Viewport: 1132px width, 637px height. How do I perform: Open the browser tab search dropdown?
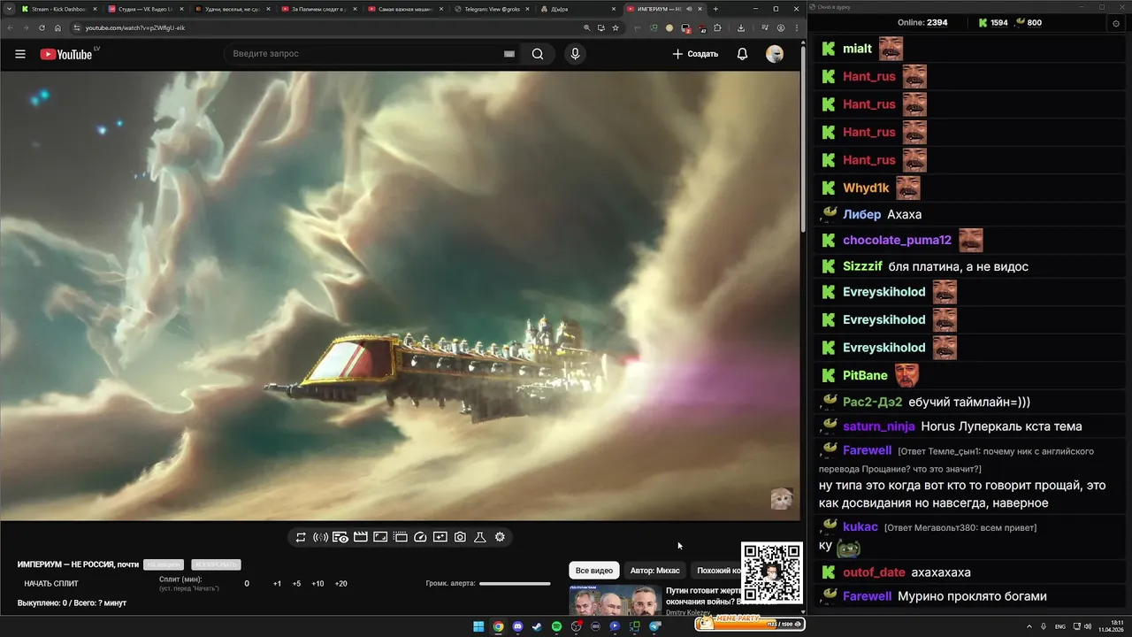click(11, 9)
